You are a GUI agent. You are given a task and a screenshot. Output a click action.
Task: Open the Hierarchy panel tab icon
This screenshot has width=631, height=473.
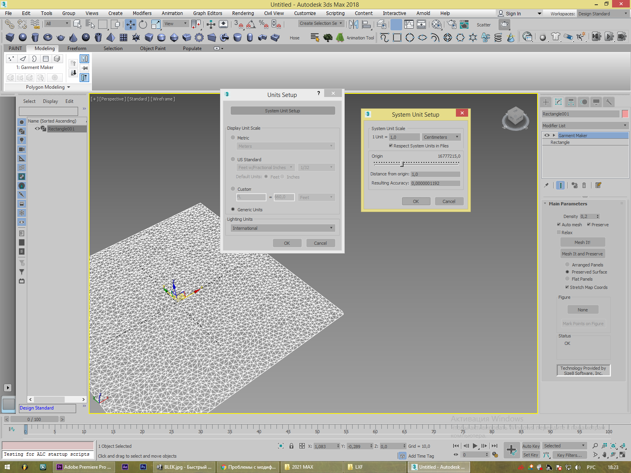tap(571, 102)
